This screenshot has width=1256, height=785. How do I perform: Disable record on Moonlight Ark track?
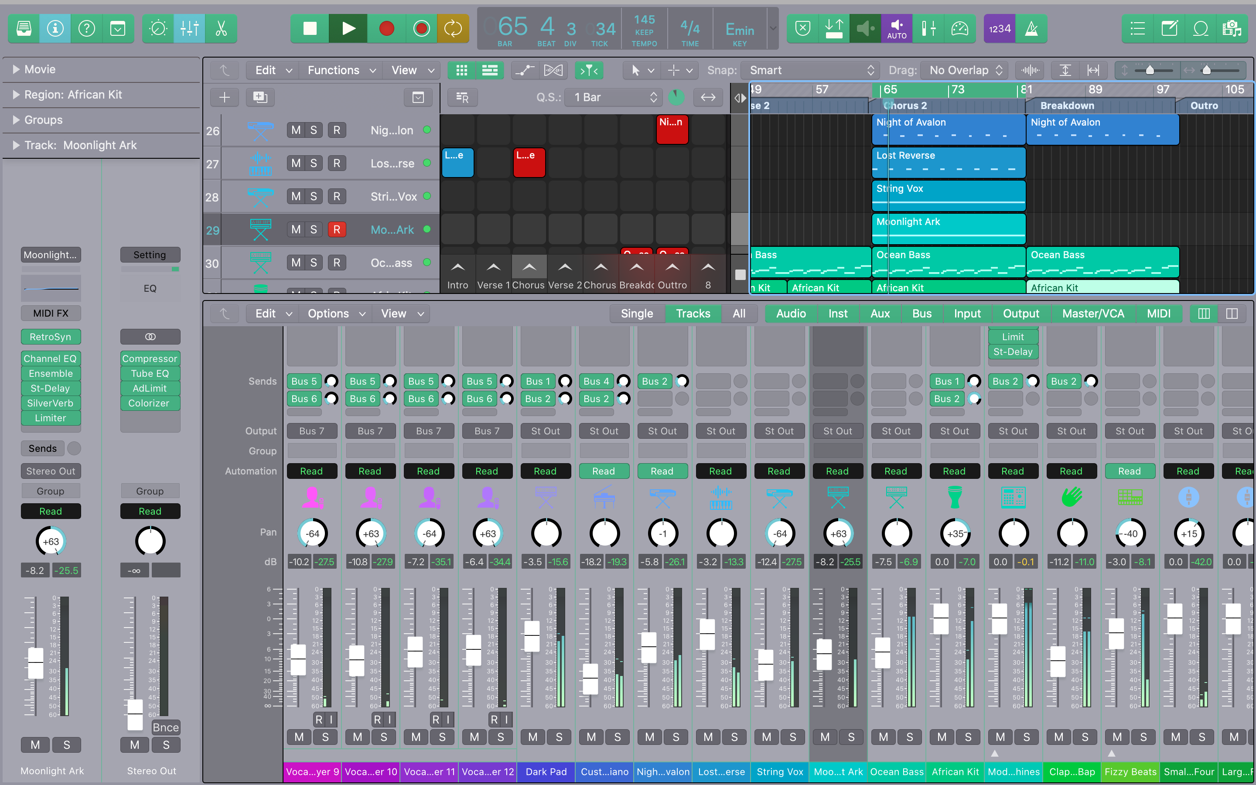pyautogui.click(x=336, y=229)
